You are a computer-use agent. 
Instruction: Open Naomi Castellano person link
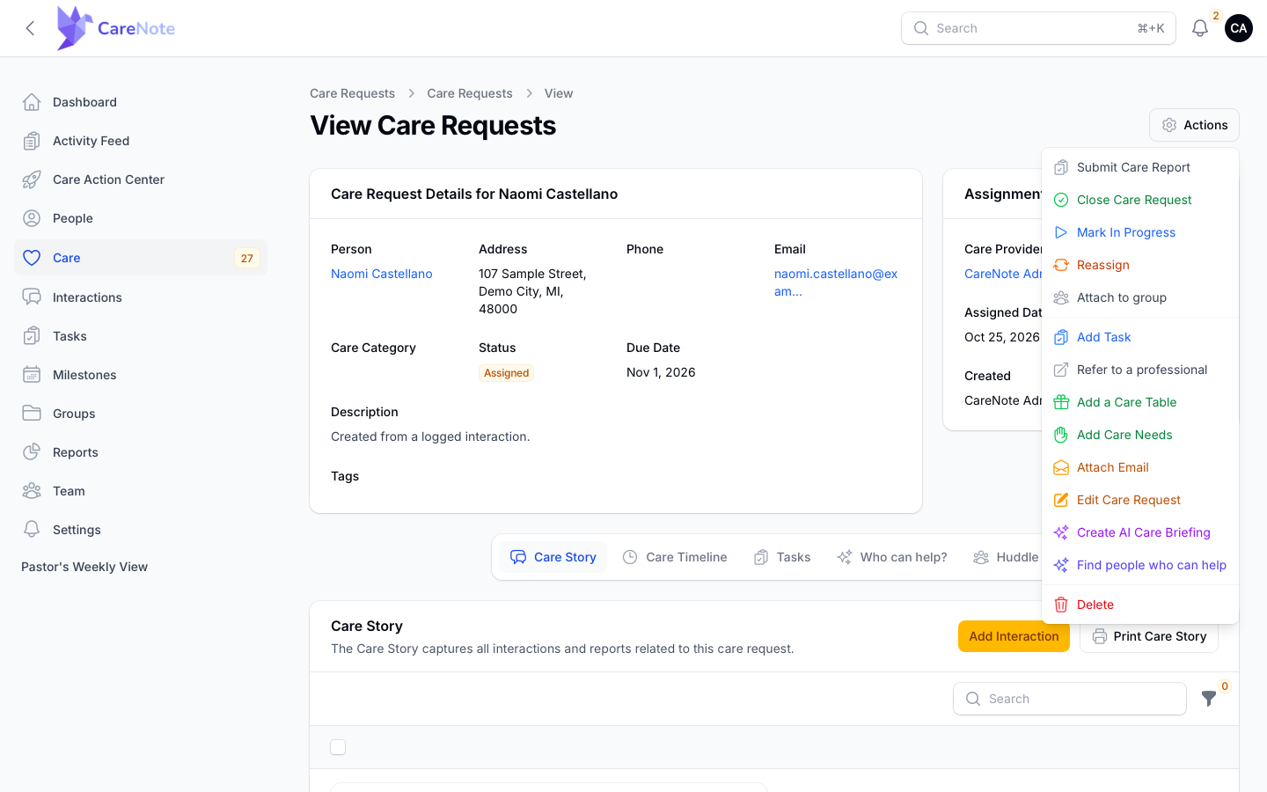382,274
